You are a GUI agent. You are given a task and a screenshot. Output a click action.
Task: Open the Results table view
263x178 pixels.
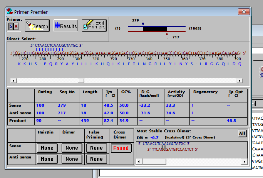(x=66, y=26)
